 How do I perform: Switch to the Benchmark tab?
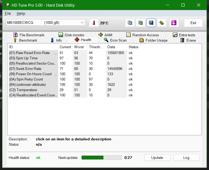coord(25,40)
